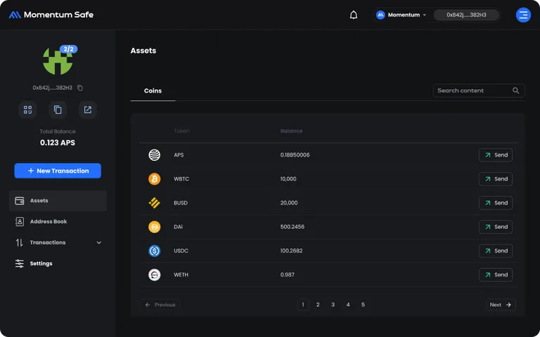Copy address using the icon beside 0x842j...382H3
This screenshot has width=540, height=337.
[80, 88]
